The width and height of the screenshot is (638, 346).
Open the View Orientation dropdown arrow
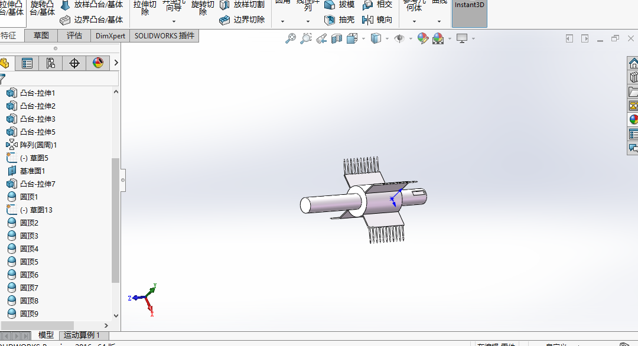tap(363, 39)
